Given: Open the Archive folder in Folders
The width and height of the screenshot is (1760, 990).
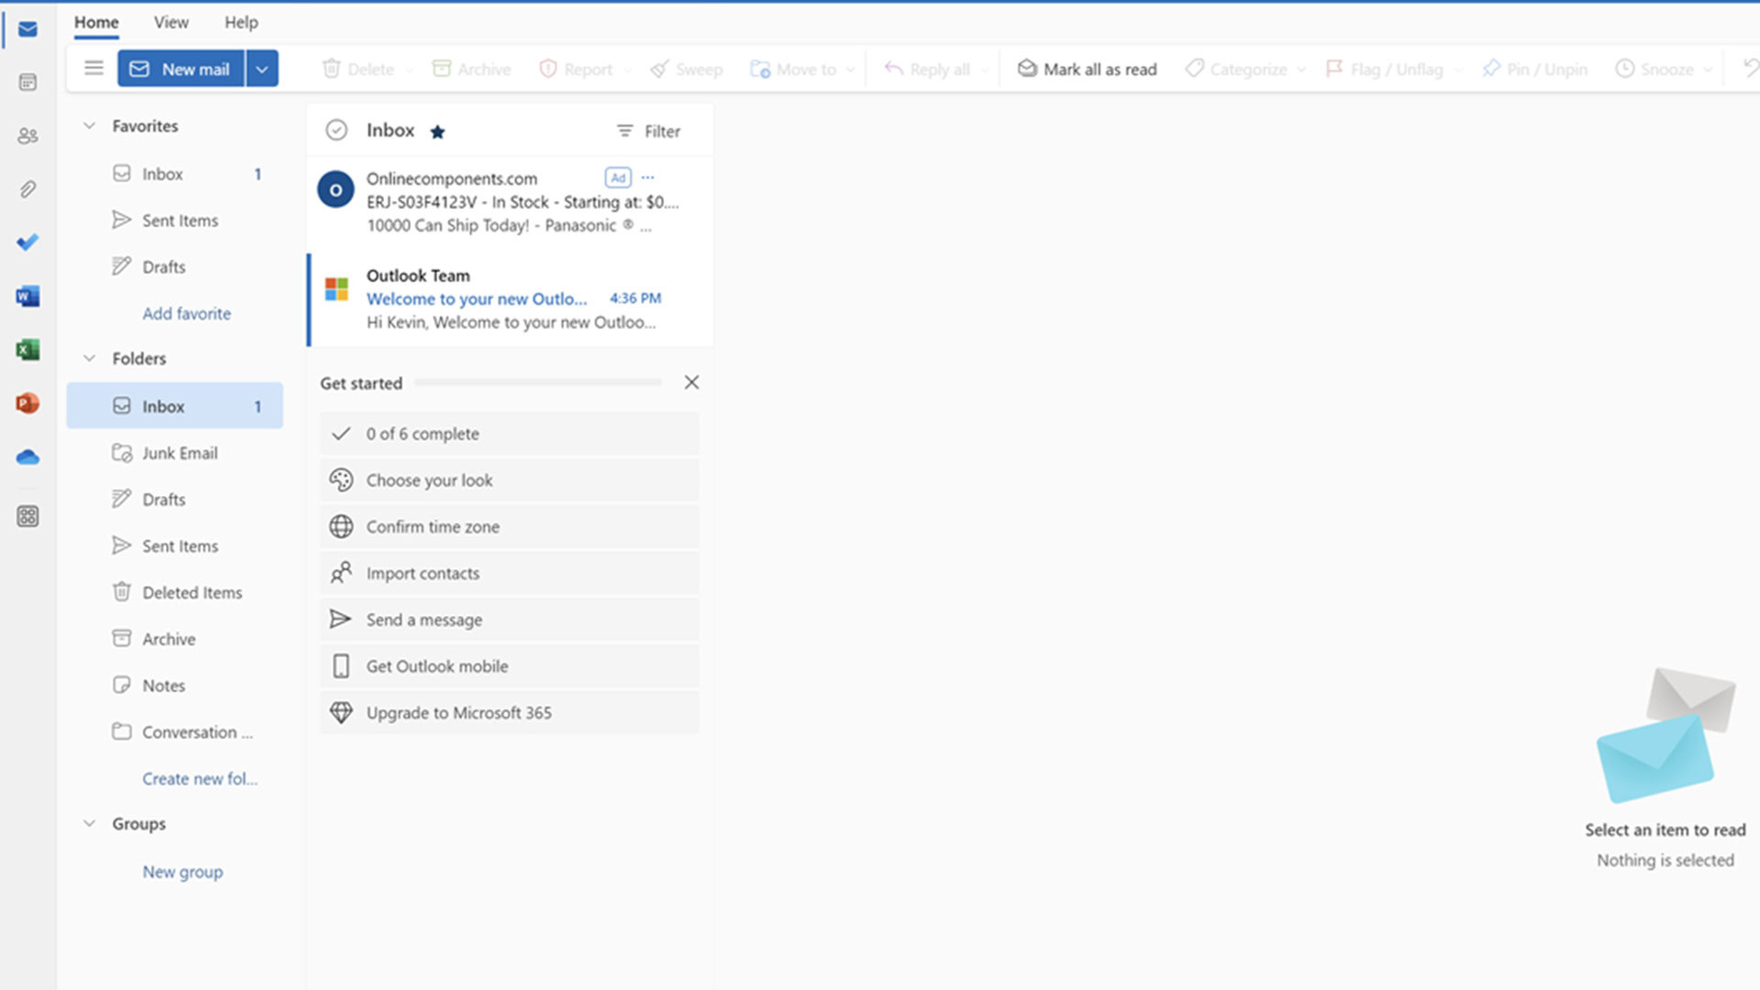Looking at the screenshot, I should point(175,639).
